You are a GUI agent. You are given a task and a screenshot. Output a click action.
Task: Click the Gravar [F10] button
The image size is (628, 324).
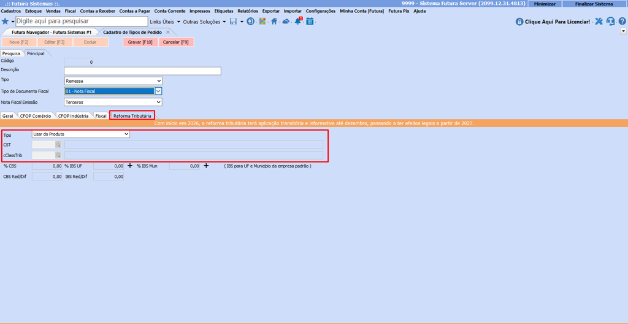[x=140, y=42]
